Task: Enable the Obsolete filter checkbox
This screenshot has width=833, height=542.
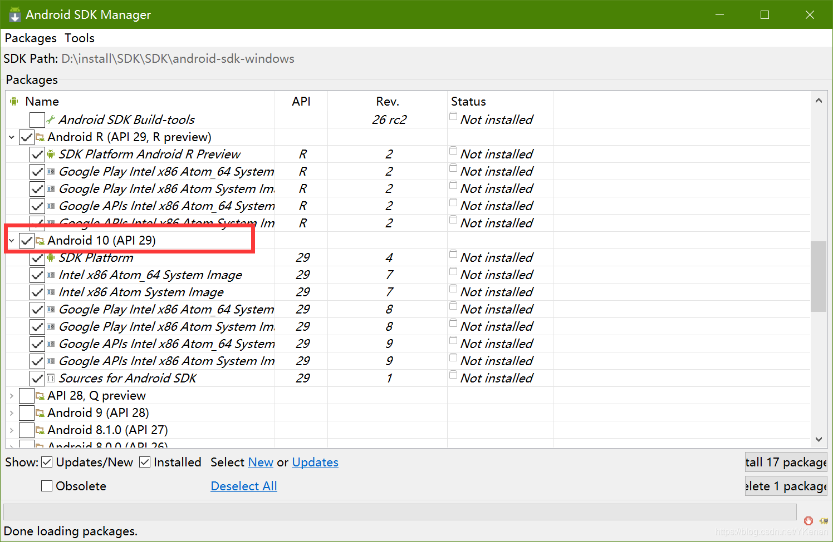Action: pos(47,486)
